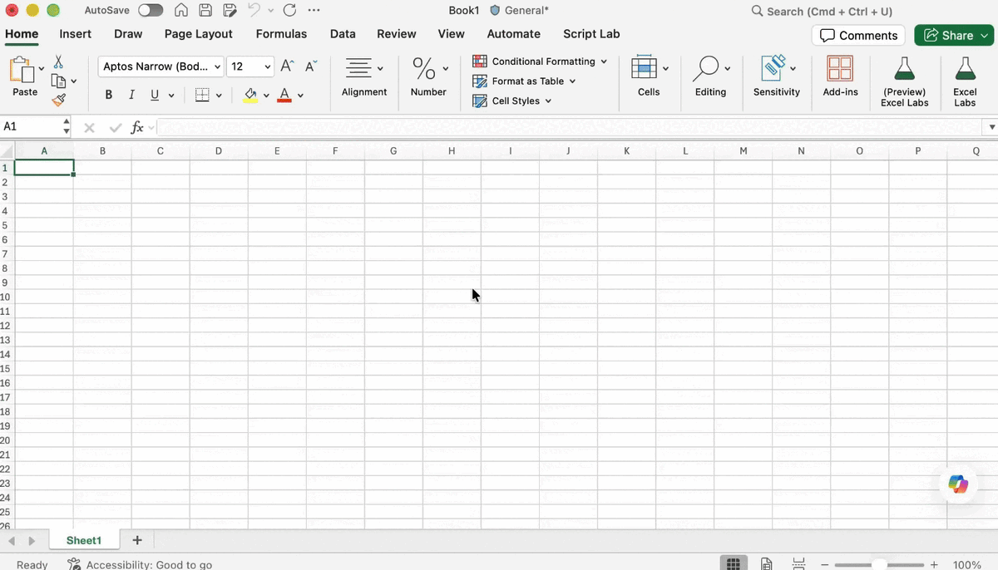
Task: Click the zoom in plus button
Action: pyautogui.click(x=934, y=564)
